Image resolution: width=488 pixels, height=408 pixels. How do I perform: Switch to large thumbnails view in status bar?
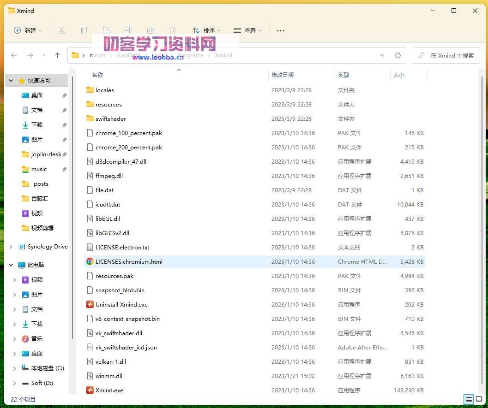point(479,399)
